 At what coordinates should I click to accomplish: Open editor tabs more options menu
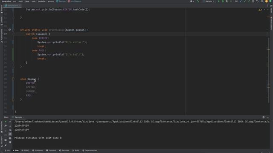coord(268,6)
